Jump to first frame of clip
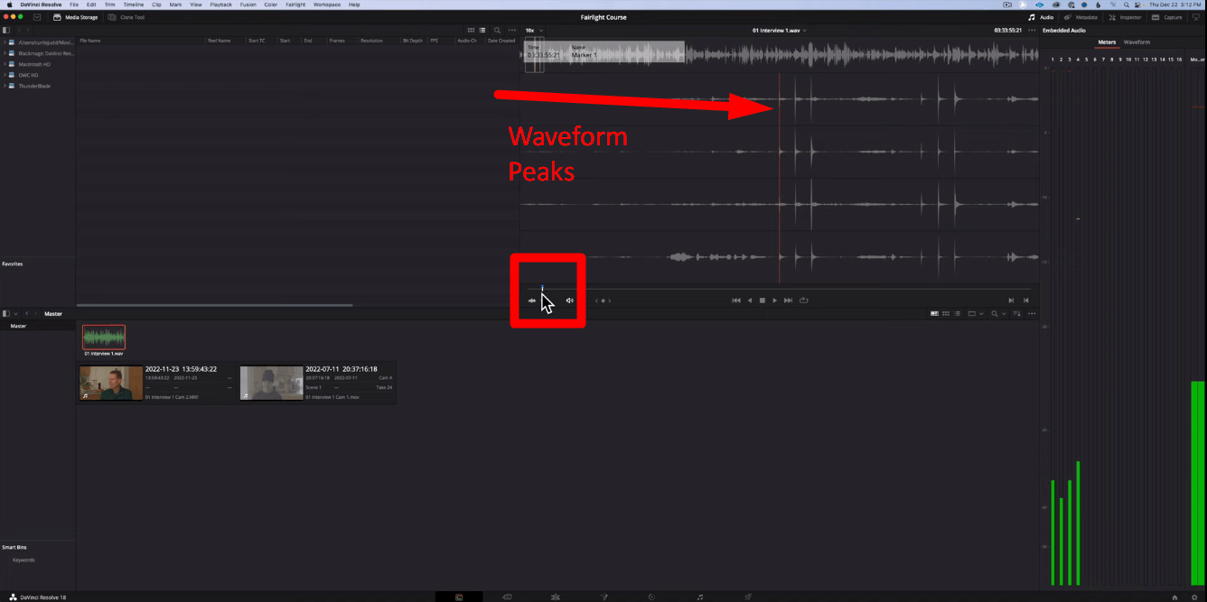Image resolution: width=1207 pixels, height=602 pixels. click(736, 301)
